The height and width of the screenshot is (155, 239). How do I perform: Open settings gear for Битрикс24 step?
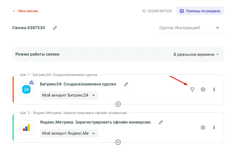(x=203, y=90)
